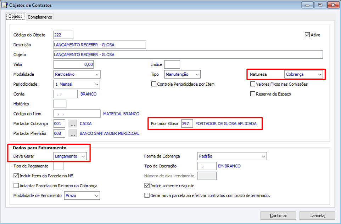
Task: Maximize the Objetos de Contratos window
Action: pos(320,5)
